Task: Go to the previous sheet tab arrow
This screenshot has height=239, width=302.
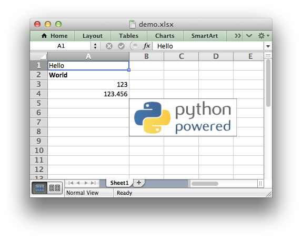Action: (x=78, y=183)
